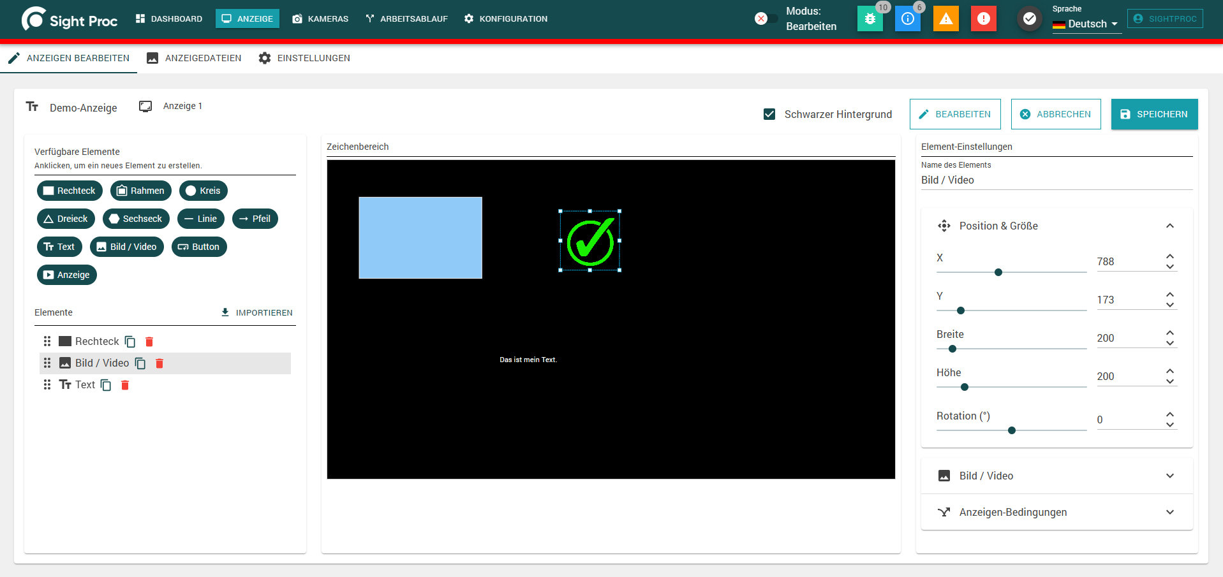Collapse the Position & Größe section
Image resolution: width=1223 pixels, height=577 pixels.
[x=1170, y=226]
